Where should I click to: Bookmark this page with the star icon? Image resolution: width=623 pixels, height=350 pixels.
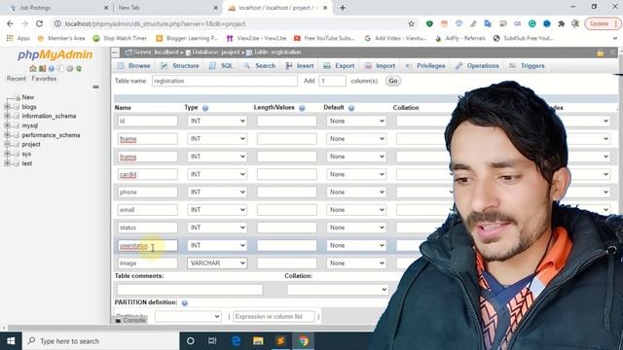pyautogui.click(x=411, y=23)
